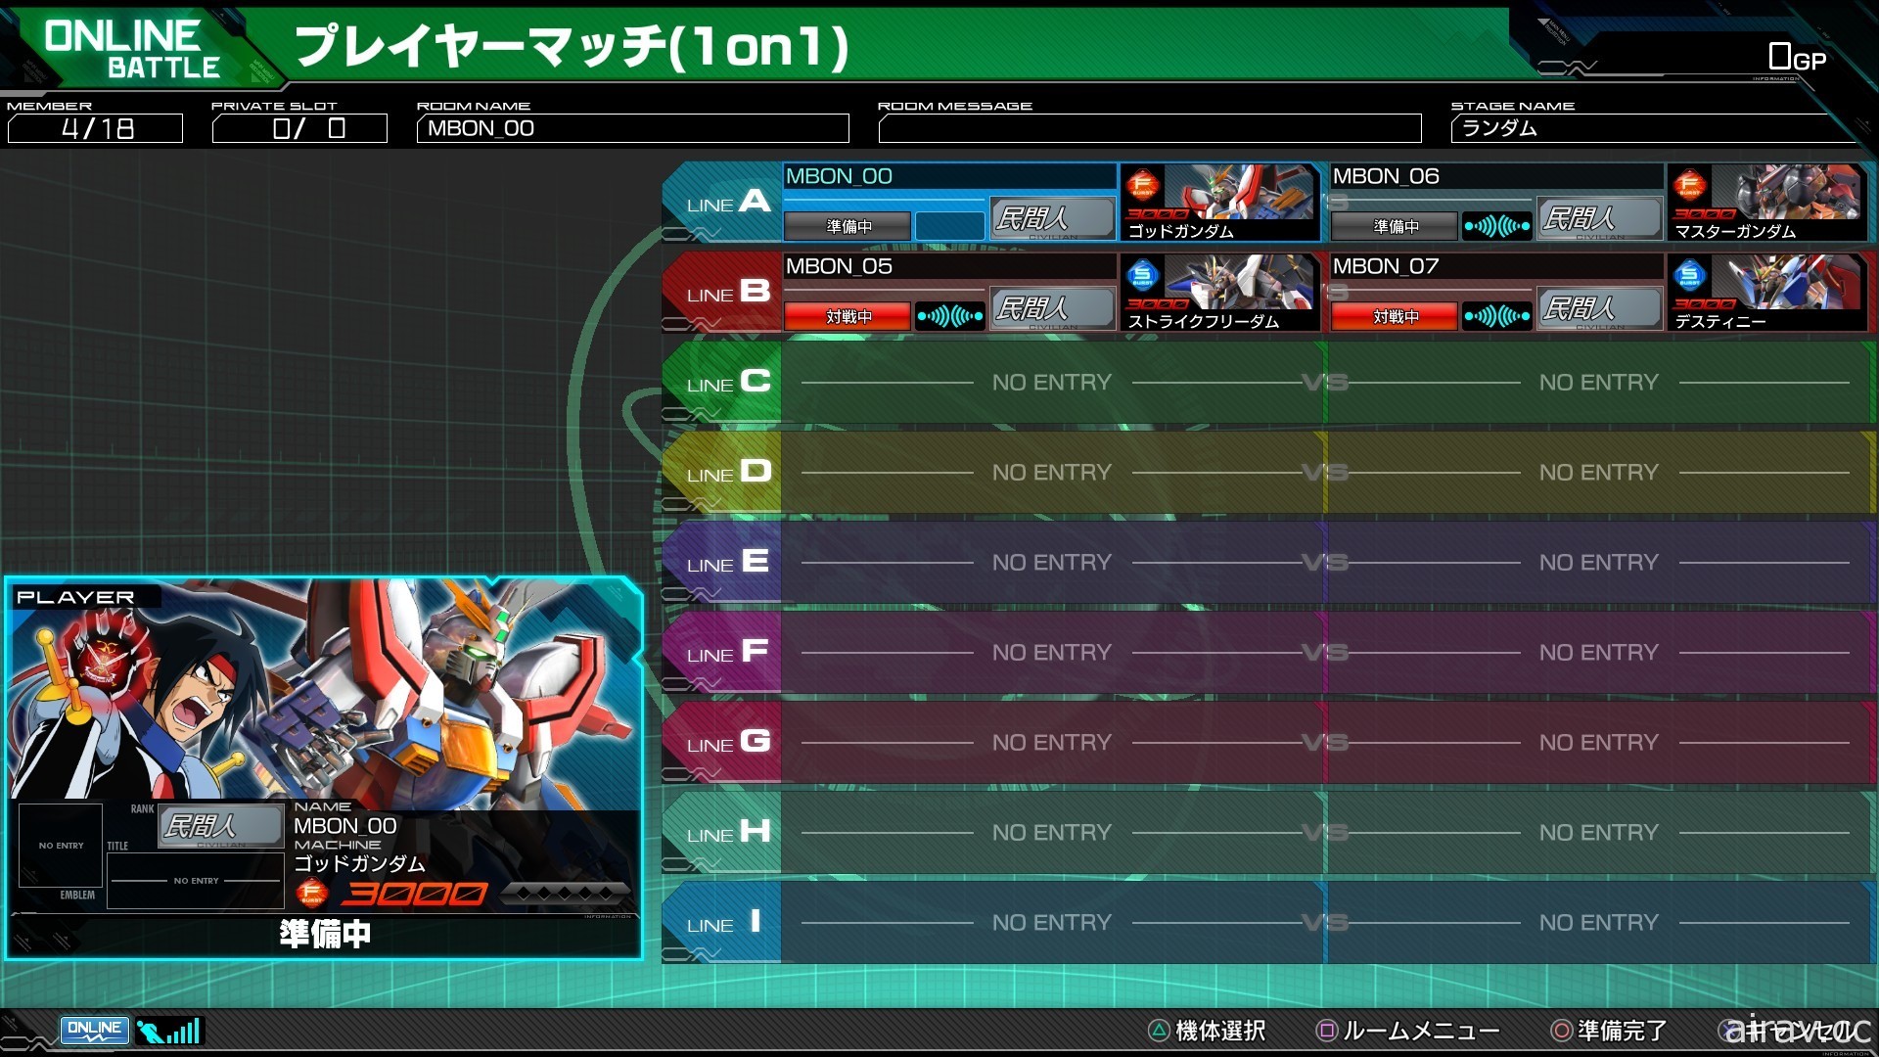Click the triangle button icon for machine select

pyautogui.click(x=1159, y=1031)
